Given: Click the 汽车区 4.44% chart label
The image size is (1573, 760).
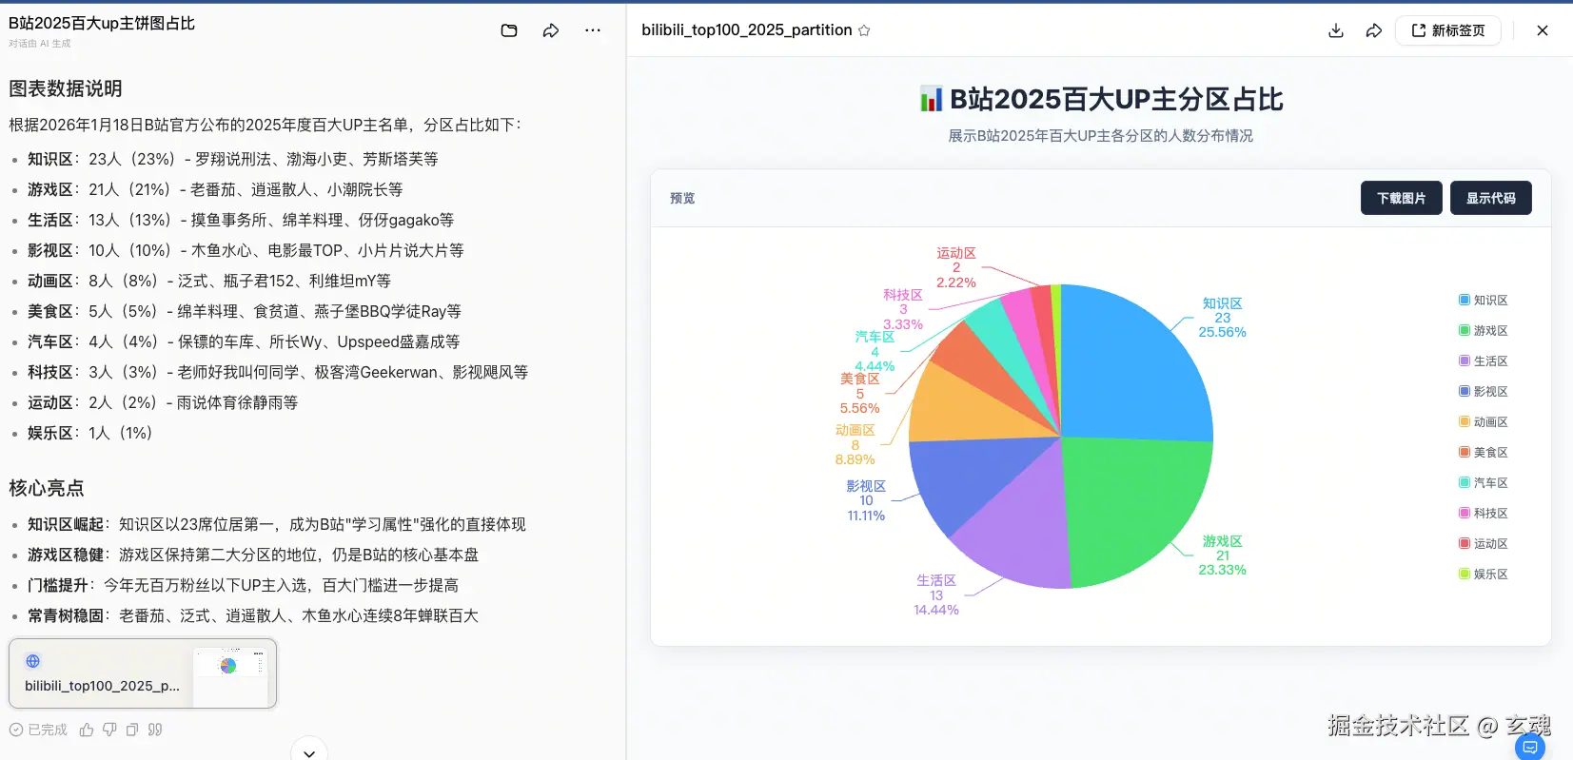Looking at the screenshot, I should (875, 351).
